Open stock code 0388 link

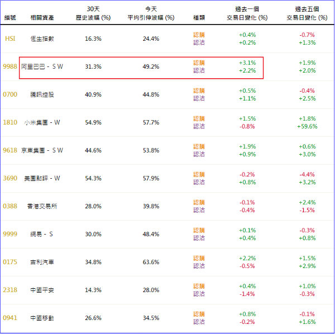[x=10, y=206]
